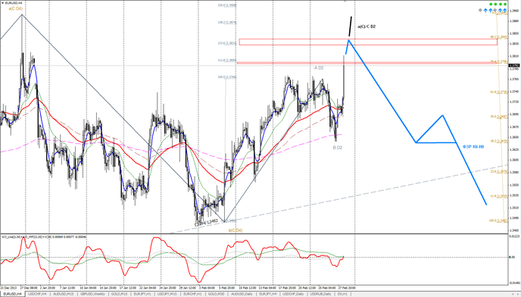Select the EURCHF,H1 chart tab
Image resolution: width=521 pixels, height=297 pixels.
pyautogui.click(x=192, y=294)
